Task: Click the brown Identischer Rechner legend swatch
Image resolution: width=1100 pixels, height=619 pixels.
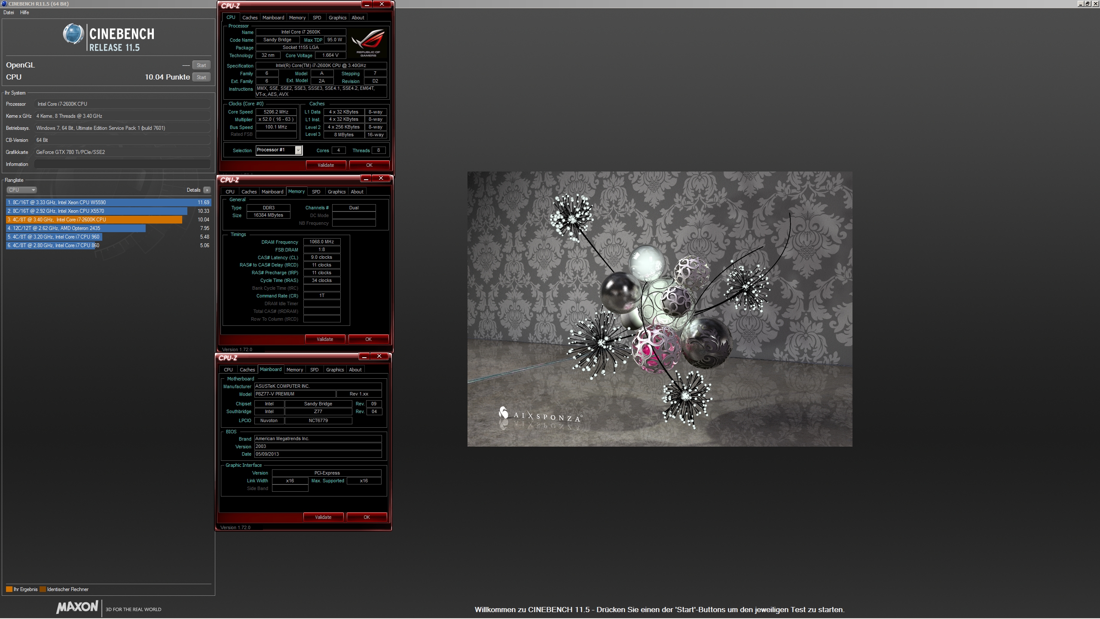Action: (43, 589)
